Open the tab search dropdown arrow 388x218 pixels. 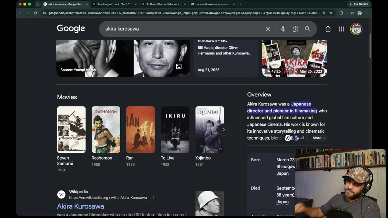(x=38, y=4)
